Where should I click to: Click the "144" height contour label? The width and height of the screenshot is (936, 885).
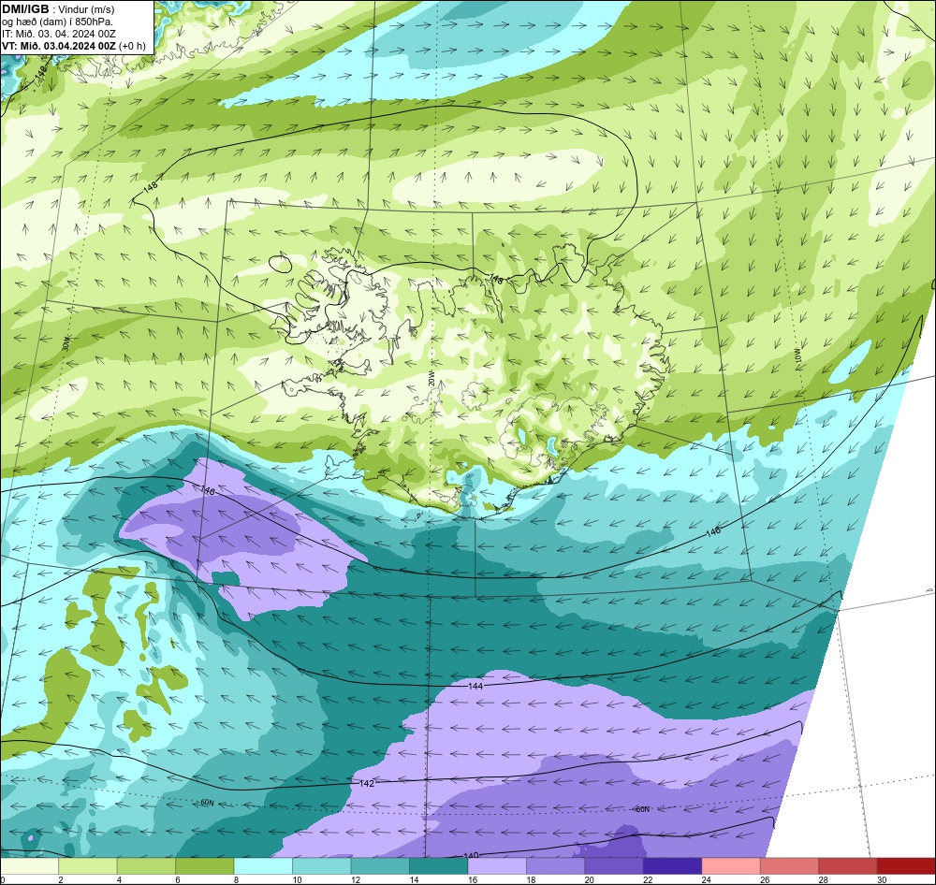[475, 687]
